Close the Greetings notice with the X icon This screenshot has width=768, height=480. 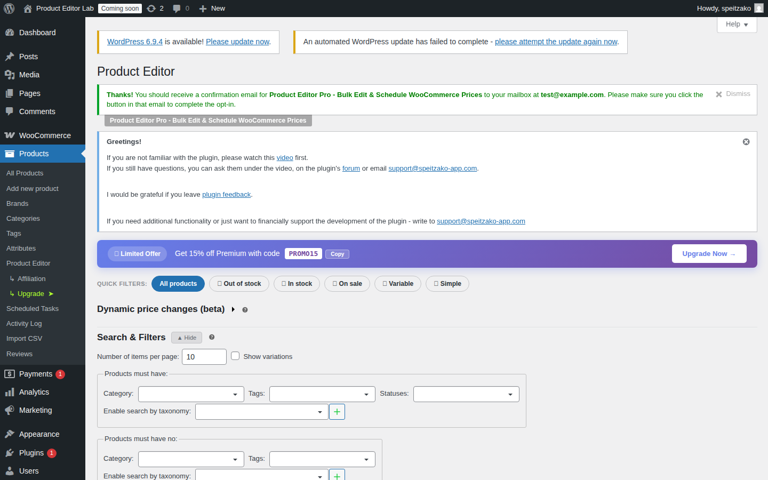(746, 142)
